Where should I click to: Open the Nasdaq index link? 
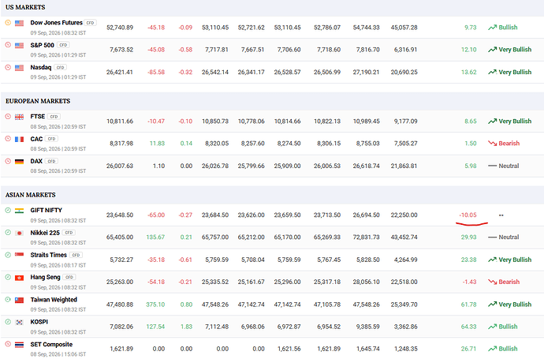tap(40, 67)
